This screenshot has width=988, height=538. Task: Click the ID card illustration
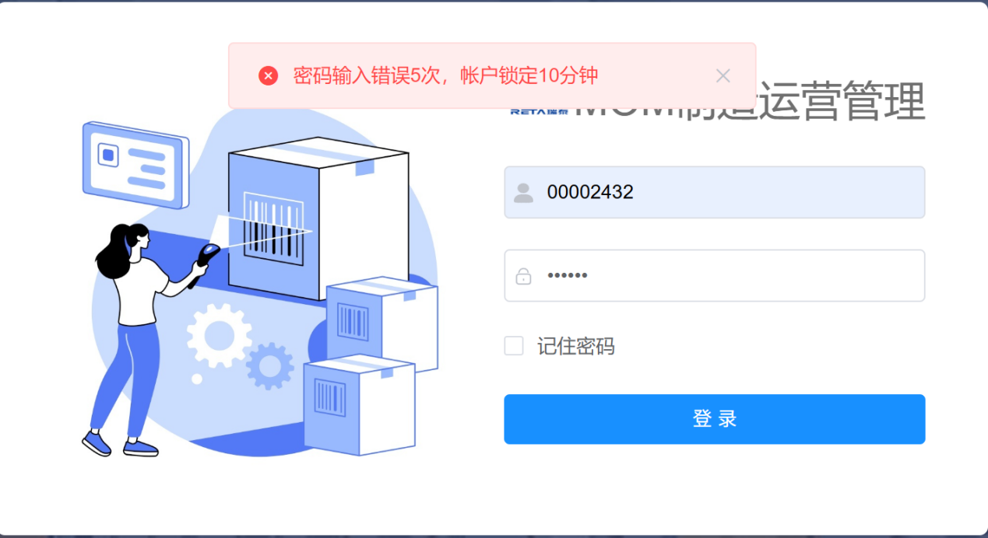pos(136,165)
